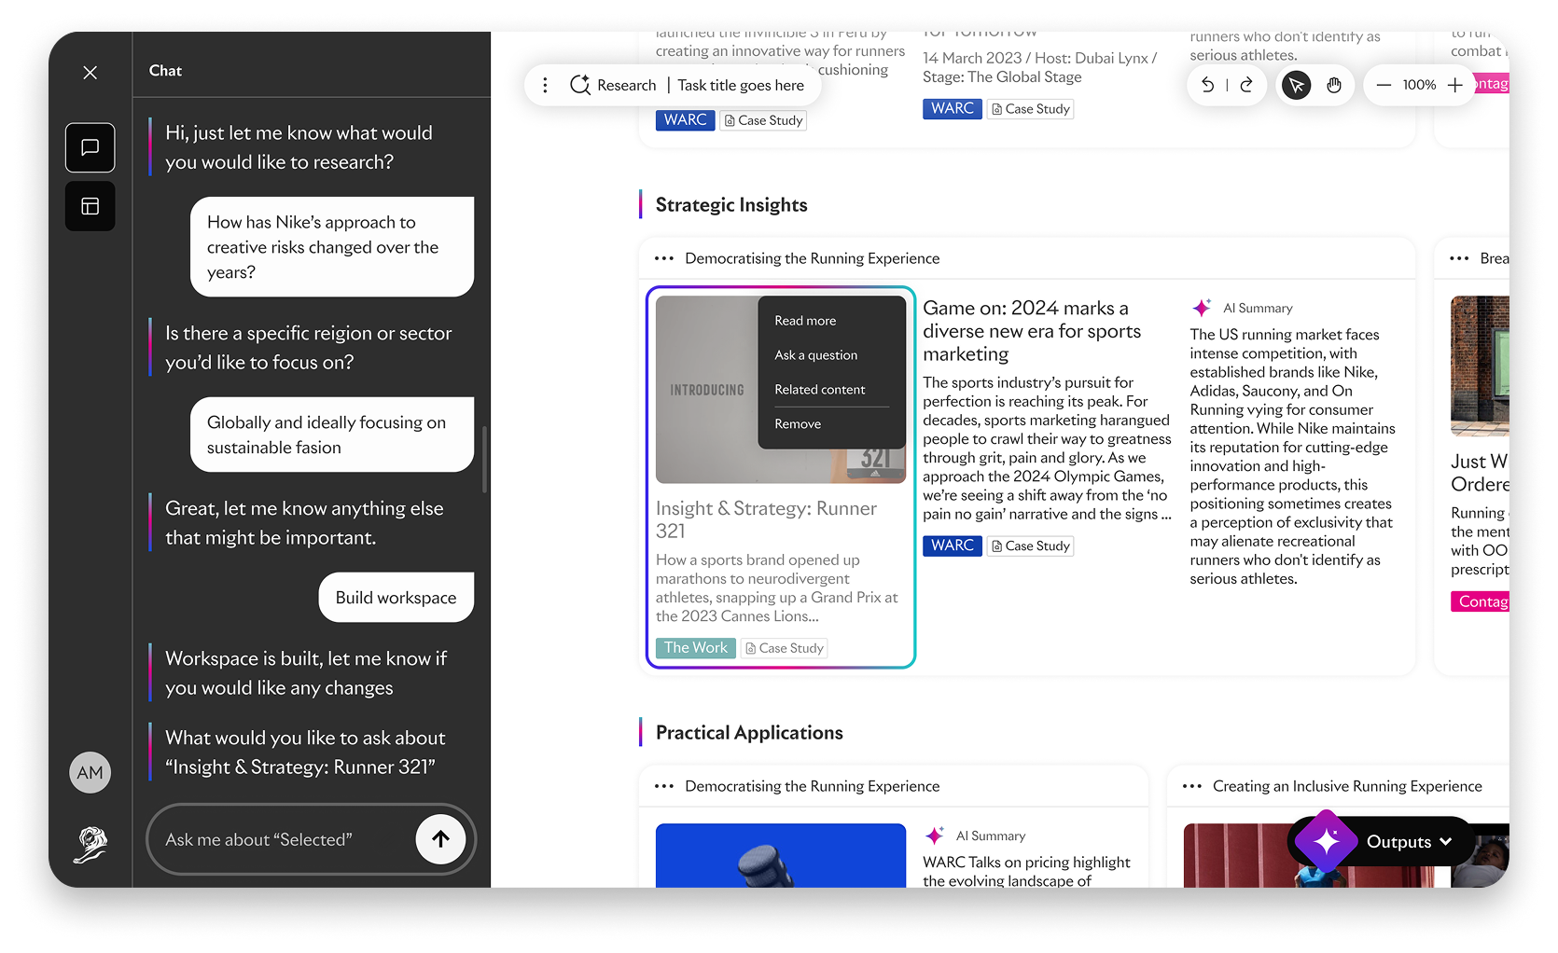1558x953 pixels.
Task: Open the three-dot task options menu
Action: pos(545,85)
